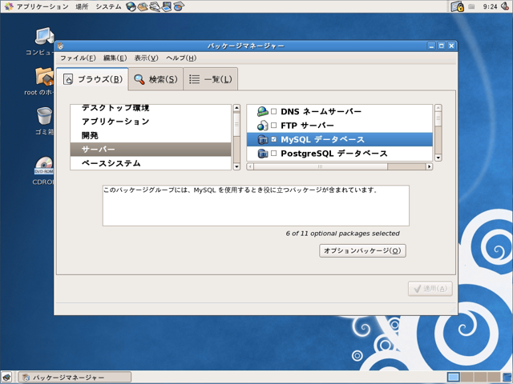513x384 pixels.
Task: Switch to the first workspace in switcher
Action: tap(453, 377)
